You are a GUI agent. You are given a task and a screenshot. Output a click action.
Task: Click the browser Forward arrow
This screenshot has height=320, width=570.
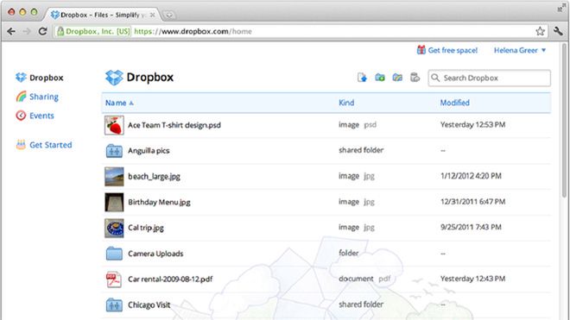[x=27, y=31]
